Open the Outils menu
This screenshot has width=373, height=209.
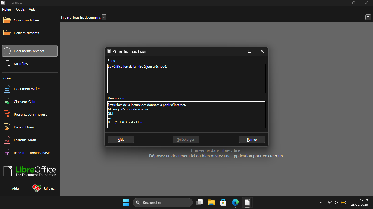(x=20, y=10)
